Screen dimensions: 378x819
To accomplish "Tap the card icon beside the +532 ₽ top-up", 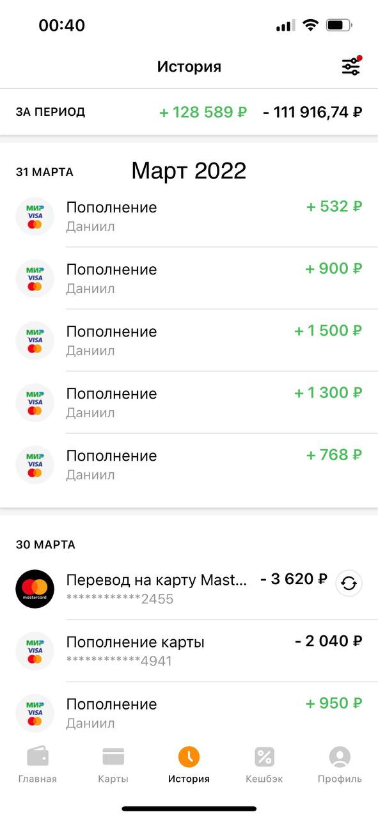I will [35, 216].
